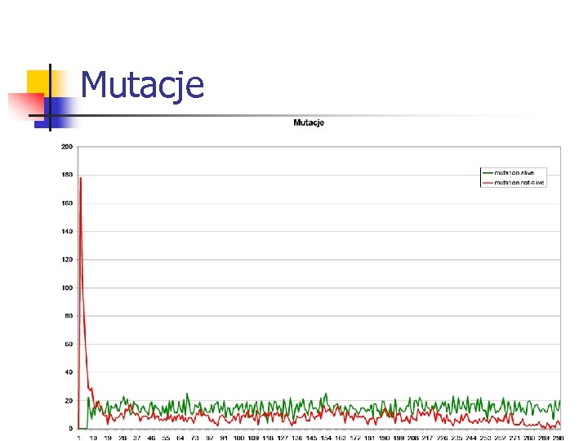Click the y-axis label 140
Viewport: 588px width, 441px height.
(67, 231)
